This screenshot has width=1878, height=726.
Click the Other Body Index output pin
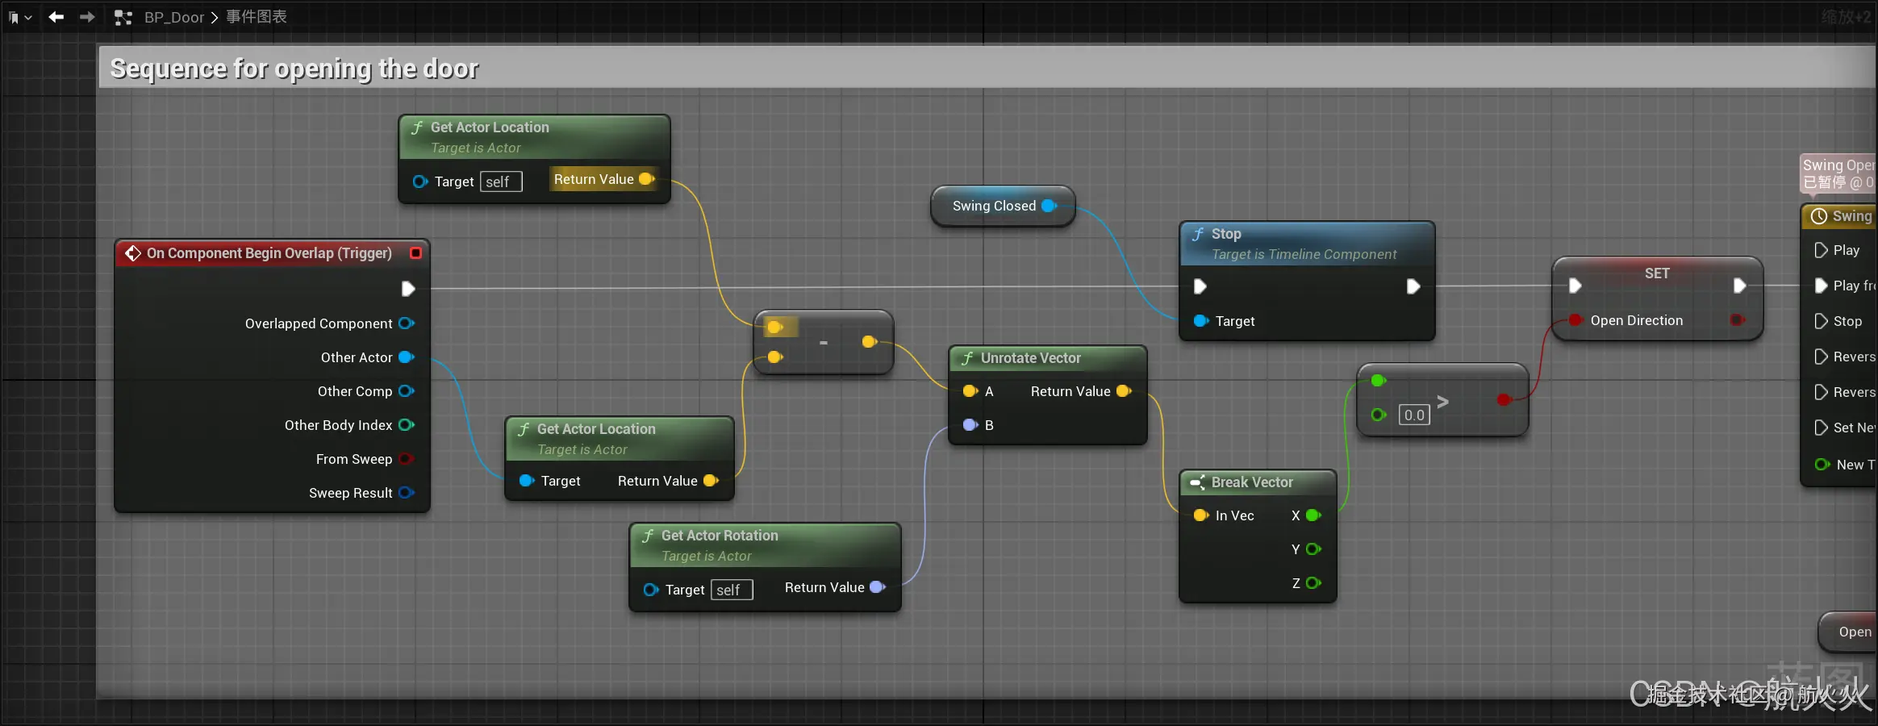407,425
